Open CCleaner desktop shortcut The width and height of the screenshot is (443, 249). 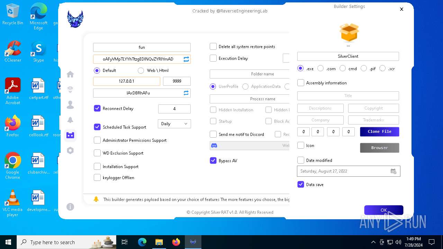pos(13,52)
